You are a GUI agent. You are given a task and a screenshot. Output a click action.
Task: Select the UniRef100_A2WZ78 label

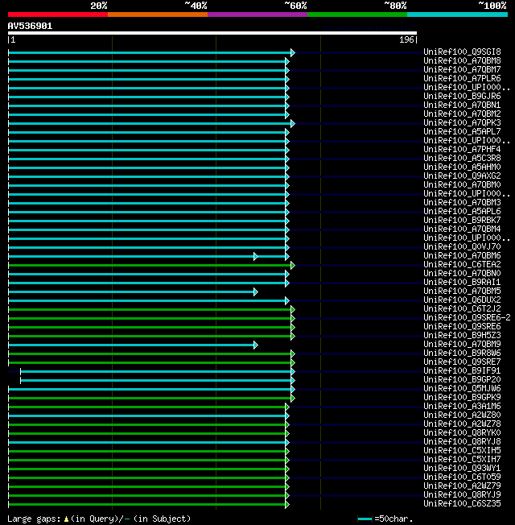click(x=462, y=424)
